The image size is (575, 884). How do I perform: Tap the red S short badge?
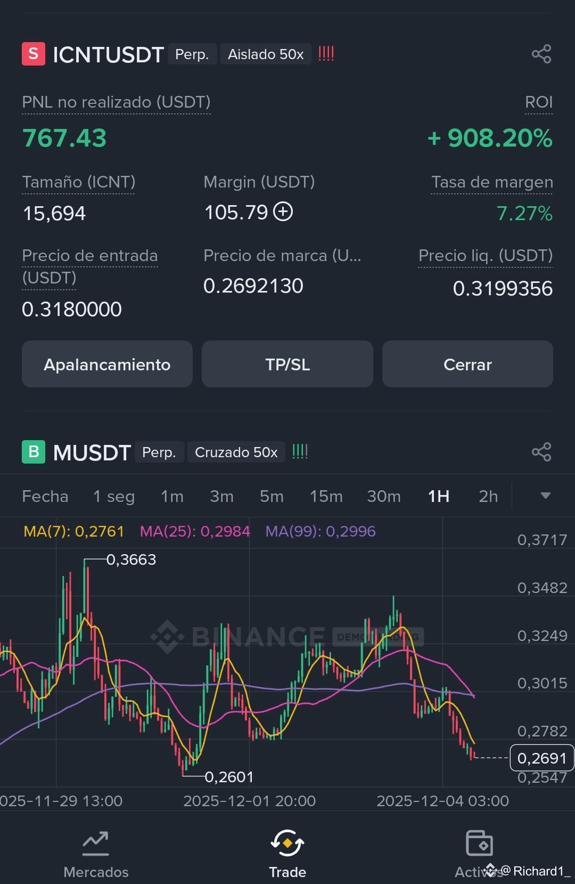click(34, 54)
